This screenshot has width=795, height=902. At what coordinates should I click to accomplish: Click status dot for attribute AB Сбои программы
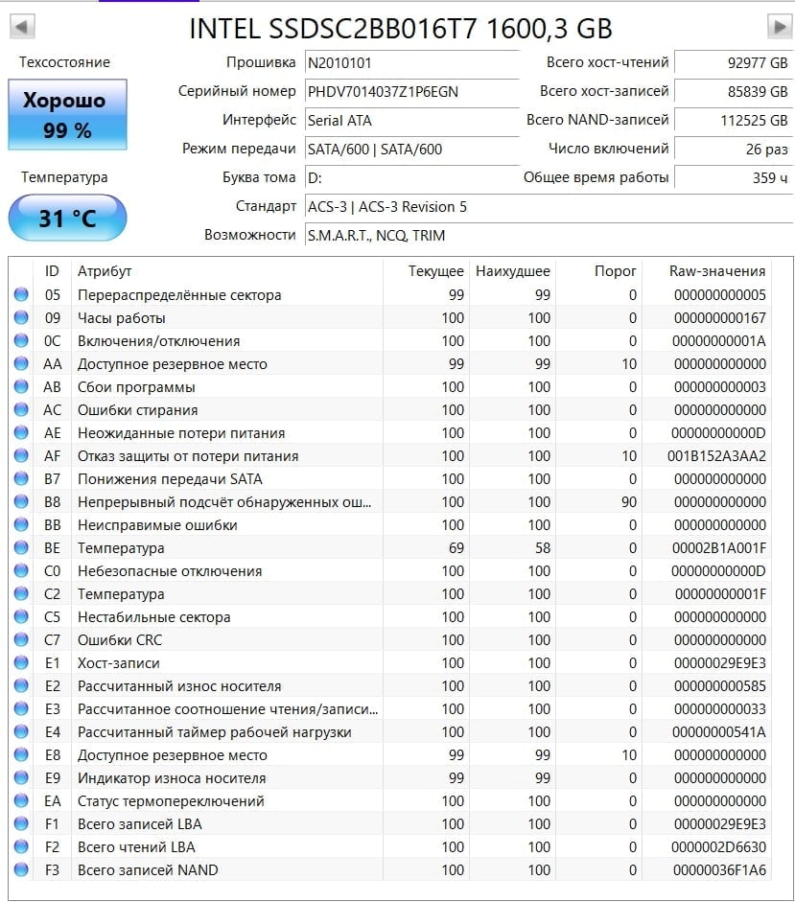tap(21, 386)
